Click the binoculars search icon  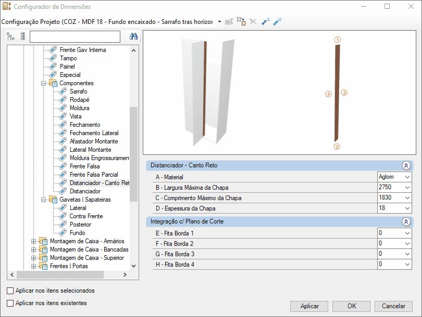133,36
